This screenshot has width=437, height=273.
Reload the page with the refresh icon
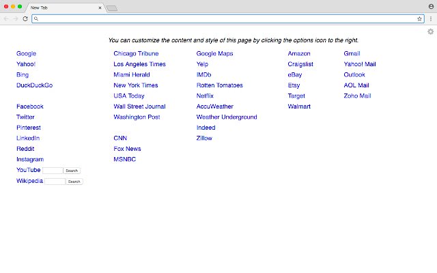click(25, 18)
